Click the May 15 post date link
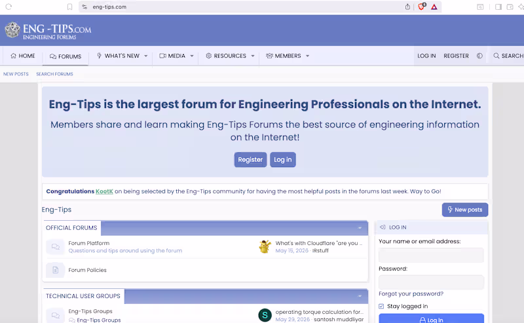Screen dimensions: 524x323 291,250
